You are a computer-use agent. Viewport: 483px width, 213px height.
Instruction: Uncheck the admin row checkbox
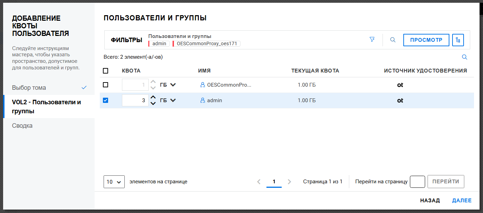click(106, 100)
